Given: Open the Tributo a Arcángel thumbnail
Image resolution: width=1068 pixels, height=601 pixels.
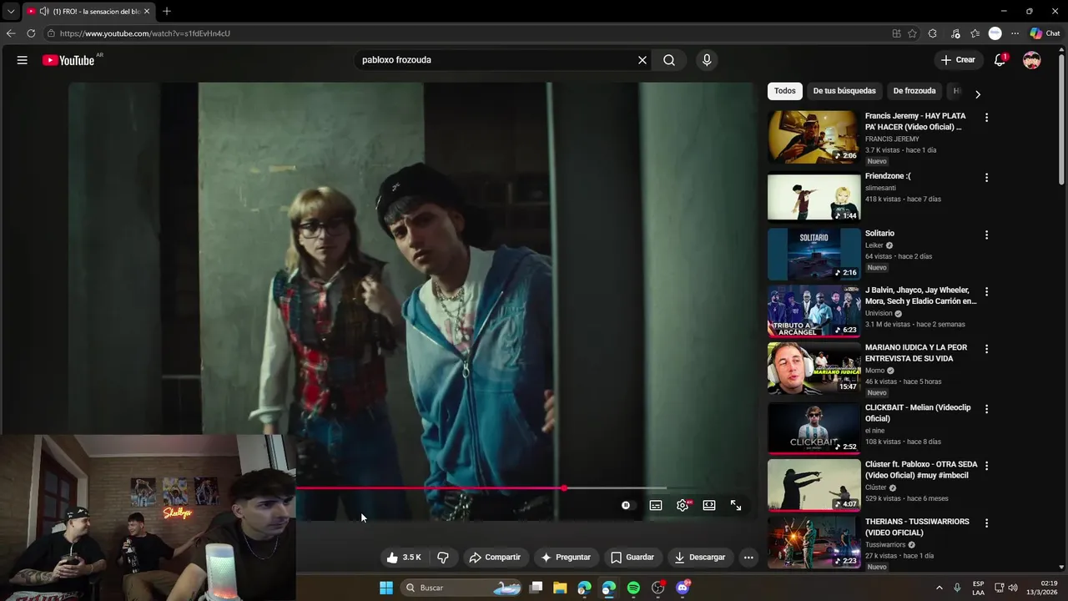Looking at the screenshot, I should coord(814,311).
